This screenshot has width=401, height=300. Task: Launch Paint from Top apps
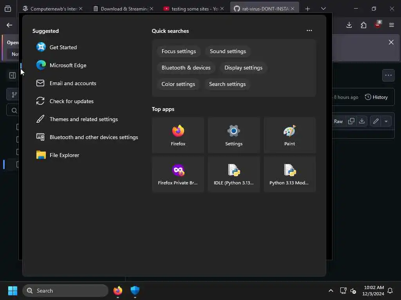290,135
